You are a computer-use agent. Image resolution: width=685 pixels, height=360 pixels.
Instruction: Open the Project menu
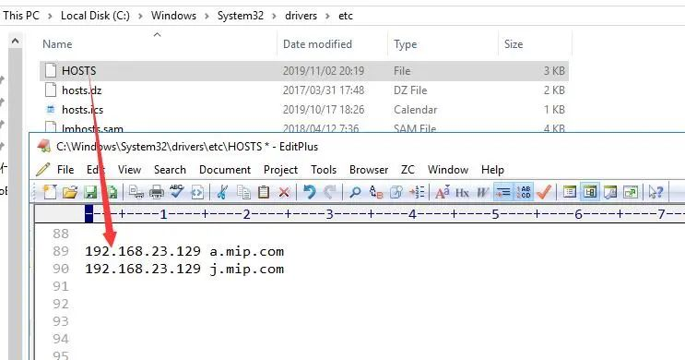pyautogui.click(x=280, y=170)
